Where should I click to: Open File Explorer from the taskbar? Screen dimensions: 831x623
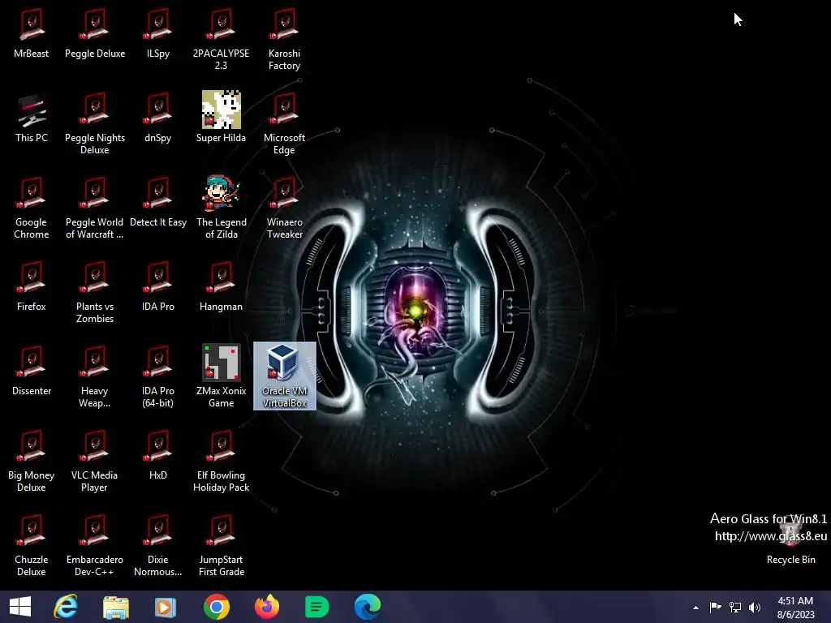point(116,607)
